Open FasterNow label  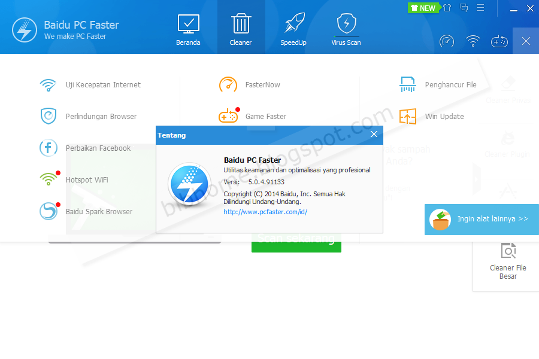coord(263,85)
